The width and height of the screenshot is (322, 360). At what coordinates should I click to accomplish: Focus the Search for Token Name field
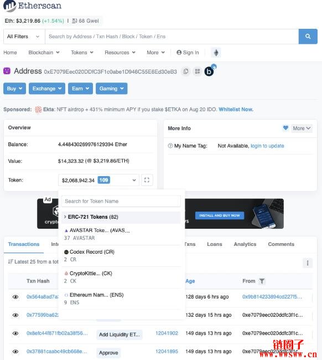pyautogui.click(x=121, y=201)
